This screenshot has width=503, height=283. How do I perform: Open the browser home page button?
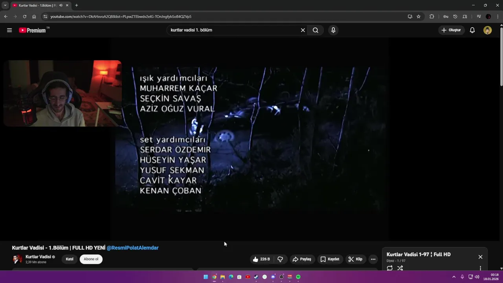point(34,17)
